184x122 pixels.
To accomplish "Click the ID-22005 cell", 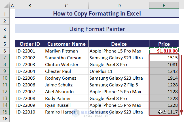I will pos(29,78).
